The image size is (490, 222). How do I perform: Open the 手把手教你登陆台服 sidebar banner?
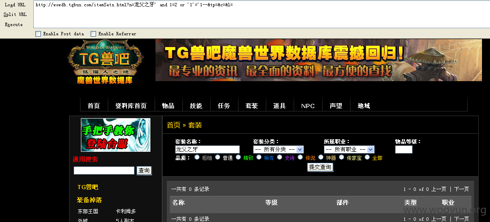[115, 135]
